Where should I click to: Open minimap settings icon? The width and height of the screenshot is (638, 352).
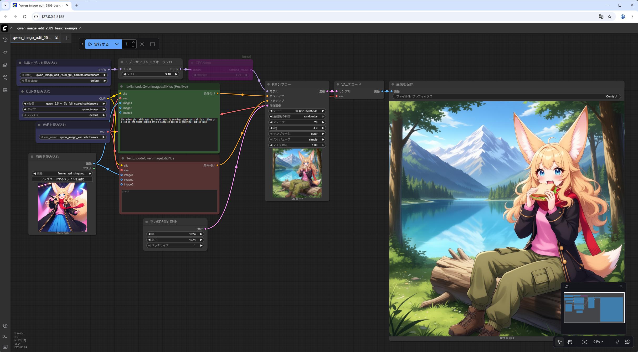click(x=566, y=286)
